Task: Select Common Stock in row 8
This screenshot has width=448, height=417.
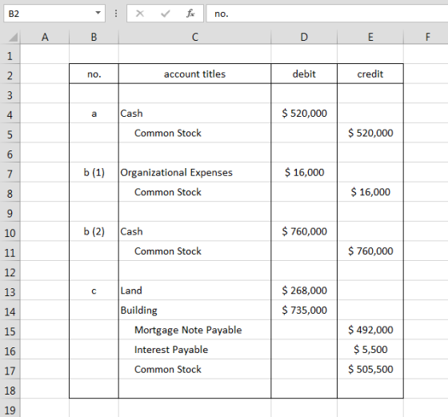Action: [x=195, y=192]
